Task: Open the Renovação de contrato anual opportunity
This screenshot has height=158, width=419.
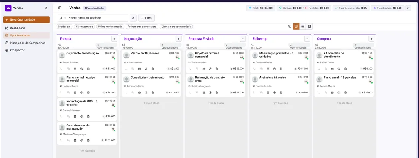Action: 210,79
